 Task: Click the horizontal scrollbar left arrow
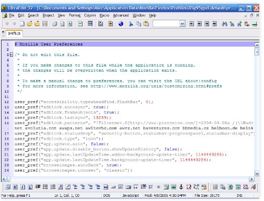[x=4, y=179]
